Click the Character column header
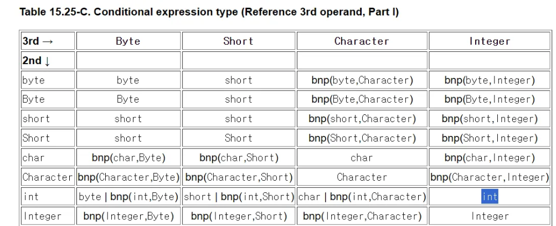This screenshot has width=556, height=226. coord(362,41)
